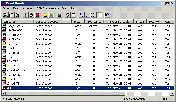Click the red exclamation mark icon
This screenshot has width=176, height=102.
25,15
